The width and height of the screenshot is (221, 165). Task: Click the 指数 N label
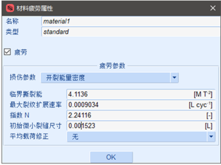pyautogui.click(x=19, y=115)
